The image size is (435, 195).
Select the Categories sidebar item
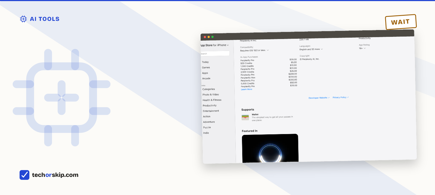click(x=209, y=89)
